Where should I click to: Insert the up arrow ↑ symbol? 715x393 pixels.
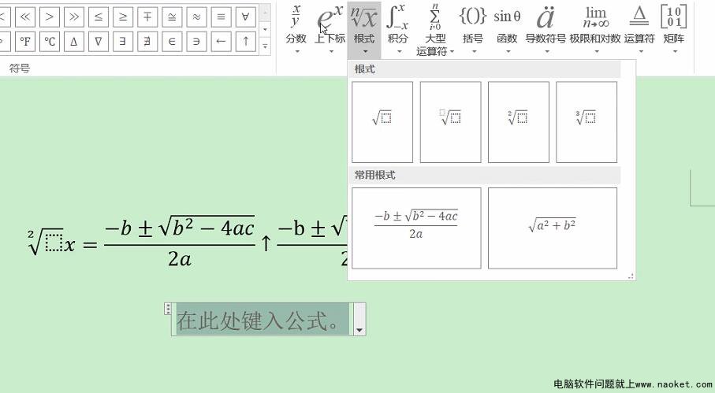pyautogui.click(x=245, y=41)
